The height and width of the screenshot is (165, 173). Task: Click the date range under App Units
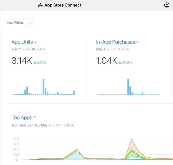point(28,49)
